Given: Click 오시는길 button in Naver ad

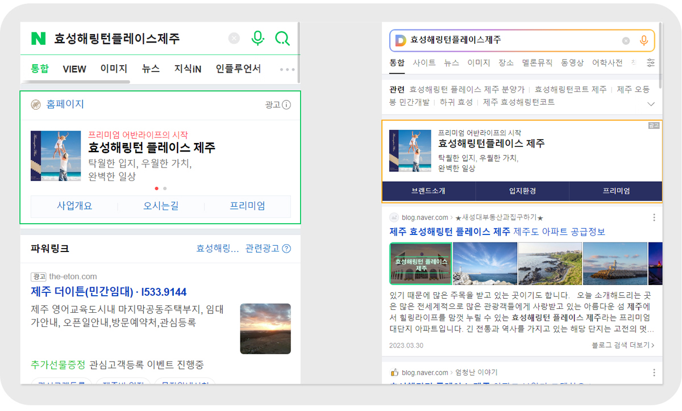Looking at the screenshot, I should [161, 206].
